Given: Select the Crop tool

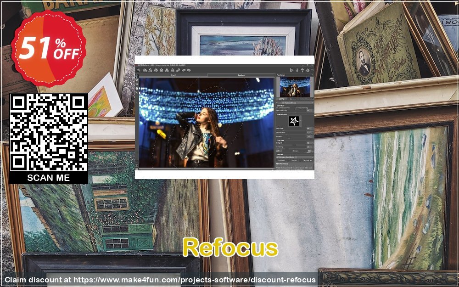Looking at the screenshot, I should tap(137, 84).
